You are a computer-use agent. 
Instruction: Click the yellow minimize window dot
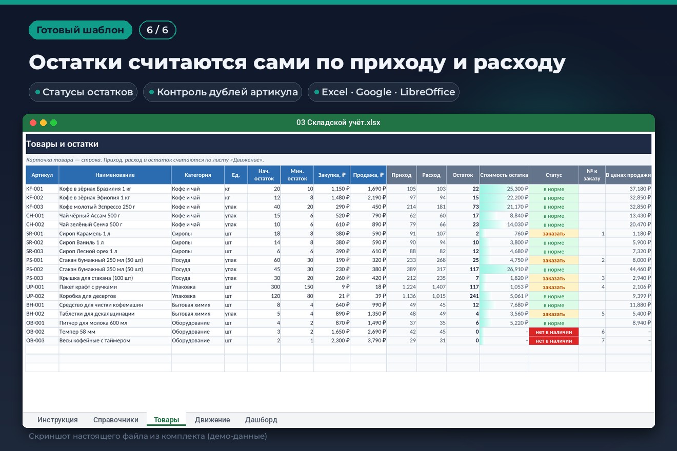(44, 122)
